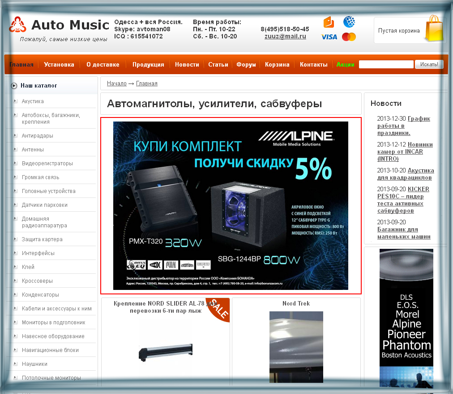Open news link Акустика для квадрациклов
The height and width of the screenshot is (394, 453).
pyautogui.click(x=406, y=174)
